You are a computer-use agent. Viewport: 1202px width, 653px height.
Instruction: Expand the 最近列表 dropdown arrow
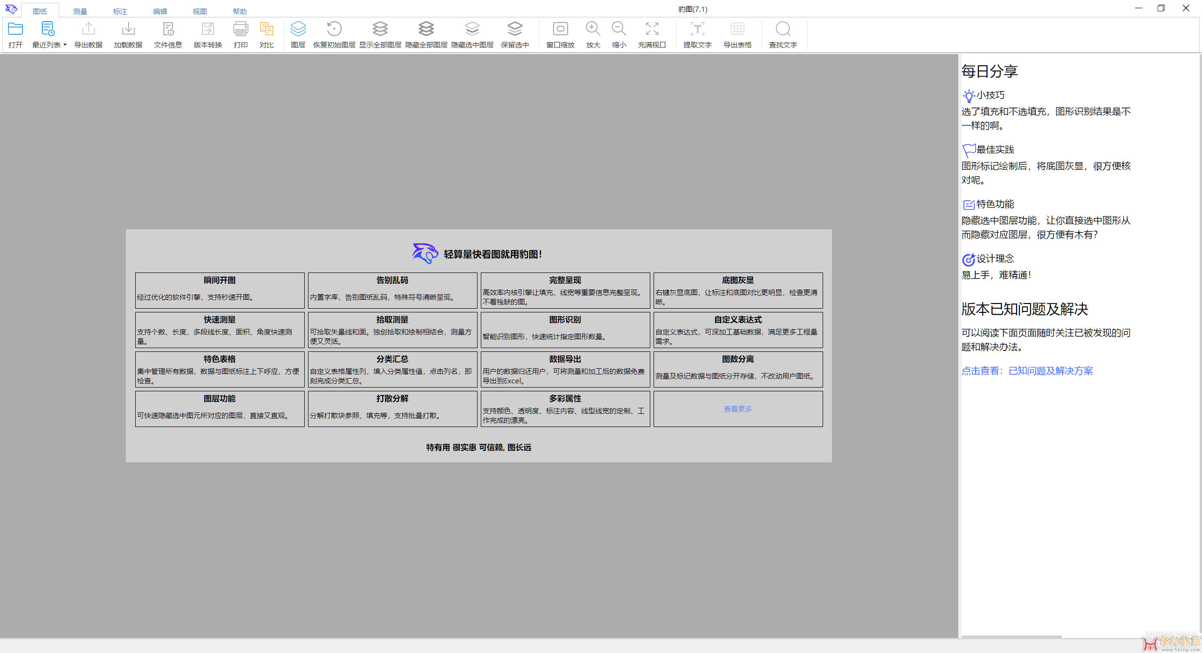[65, 45]
